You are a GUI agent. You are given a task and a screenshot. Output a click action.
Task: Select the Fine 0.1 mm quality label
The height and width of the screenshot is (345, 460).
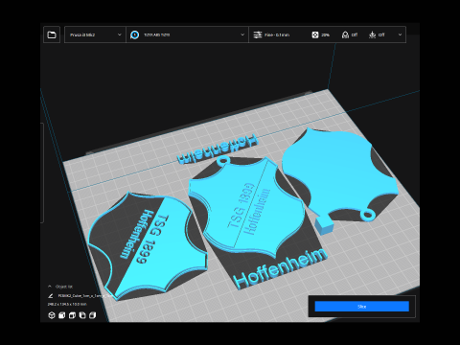pos(277,34)
